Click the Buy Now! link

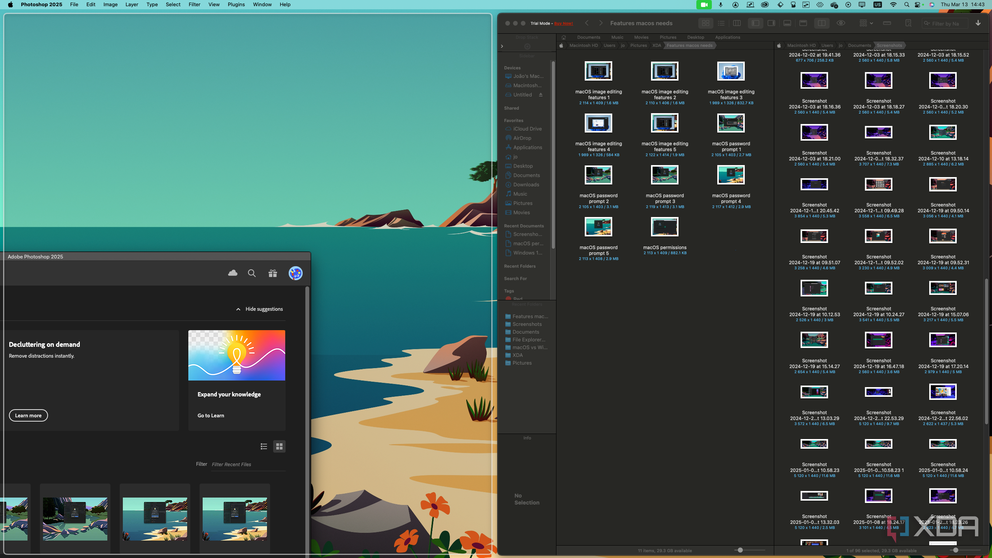563,23
